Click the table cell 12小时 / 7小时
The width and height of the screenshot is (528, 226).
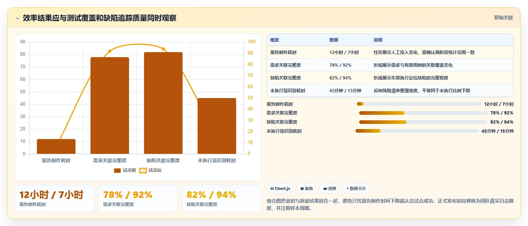coord(344,52)
